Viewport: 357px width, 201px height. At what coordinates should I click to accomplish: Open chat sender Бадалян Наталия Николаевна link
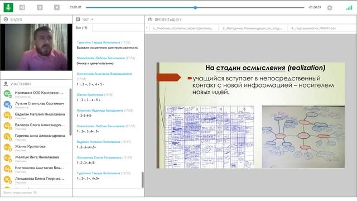[98, 142]
